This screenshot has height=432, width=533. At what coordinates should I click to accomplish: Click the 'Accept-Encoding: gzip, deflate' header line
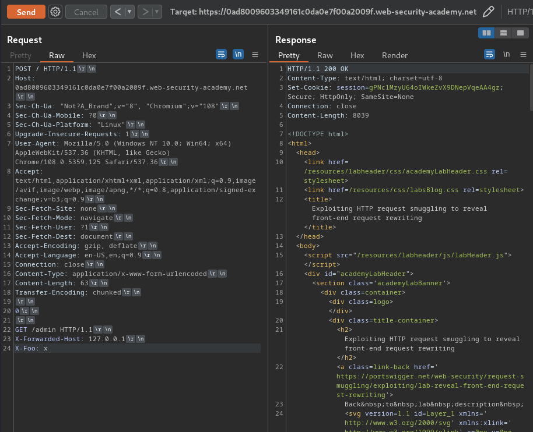coord(76,246)
